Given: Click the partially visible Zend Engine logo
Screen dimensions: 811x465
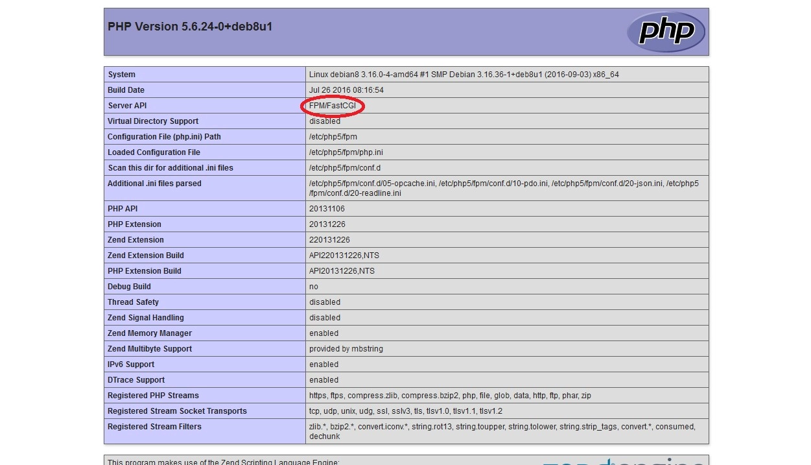Looking at the screenshot, I should click(x=622, y=460).
